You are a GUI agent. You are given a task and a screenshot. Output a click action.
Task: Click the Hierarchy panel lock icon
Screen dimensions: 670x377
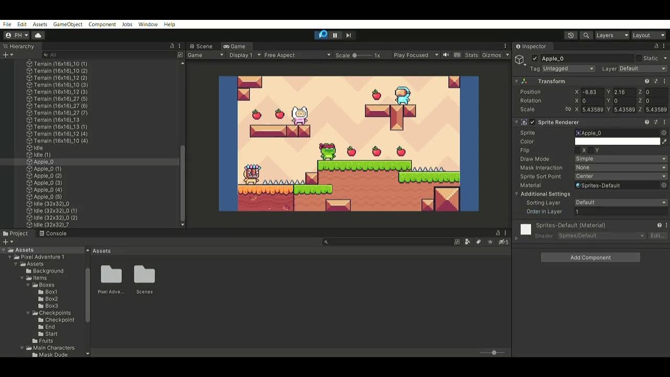point(172,46)
